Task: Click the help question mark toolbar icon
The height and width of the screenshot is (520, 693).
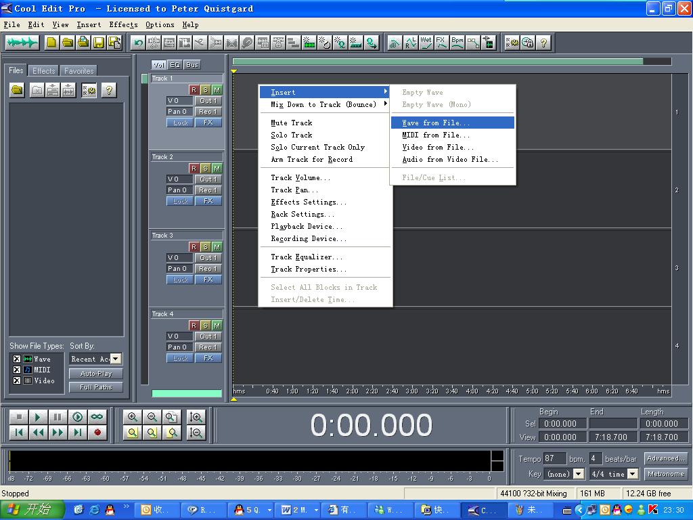Action: (543, 43)
